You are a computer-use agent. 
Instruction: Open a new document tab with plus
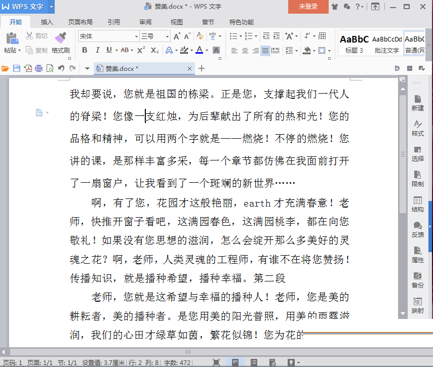202,68
